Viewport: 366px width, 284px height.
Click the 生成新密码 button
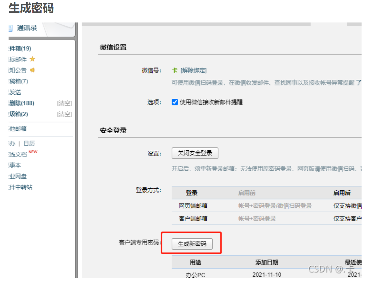click(x=192, y=244)
